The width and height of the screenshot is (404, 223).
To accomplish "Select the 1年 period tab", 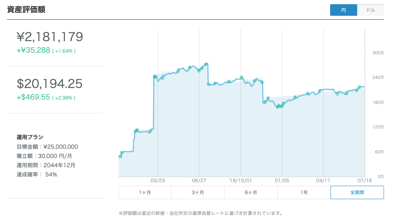I will coord(304,193).
